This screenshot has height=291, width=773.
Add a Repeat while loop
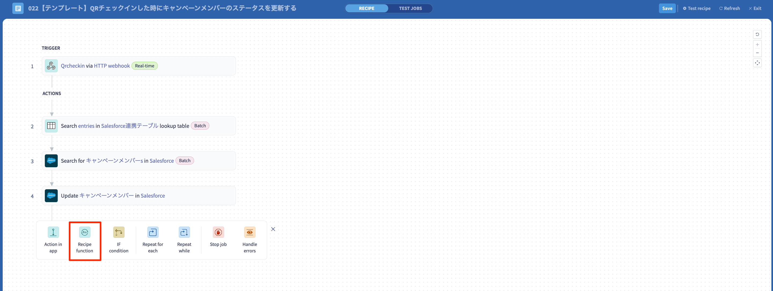[x=184, y=240]
